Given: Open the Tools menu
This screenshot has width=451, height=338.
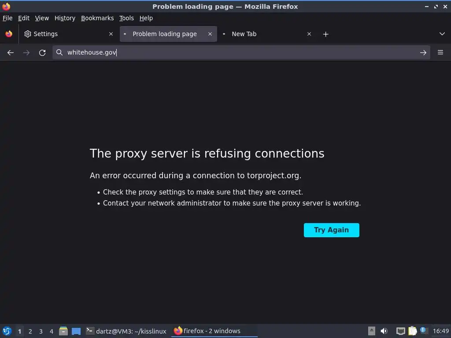Looking at the screenshot, I should coord(126,18).
